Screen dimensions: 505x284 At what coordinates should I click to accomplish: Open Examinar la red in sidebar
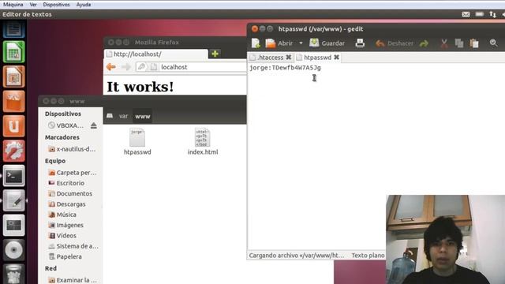(x=73, y=280)
